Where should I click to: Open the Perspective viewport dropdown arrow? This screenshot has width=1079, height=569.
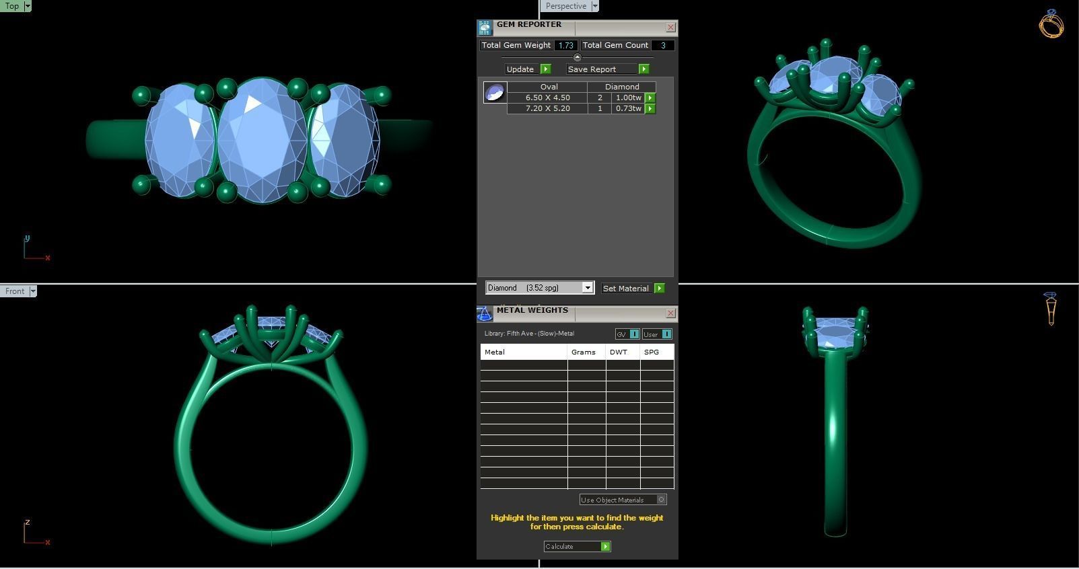(x=594, y=6)
